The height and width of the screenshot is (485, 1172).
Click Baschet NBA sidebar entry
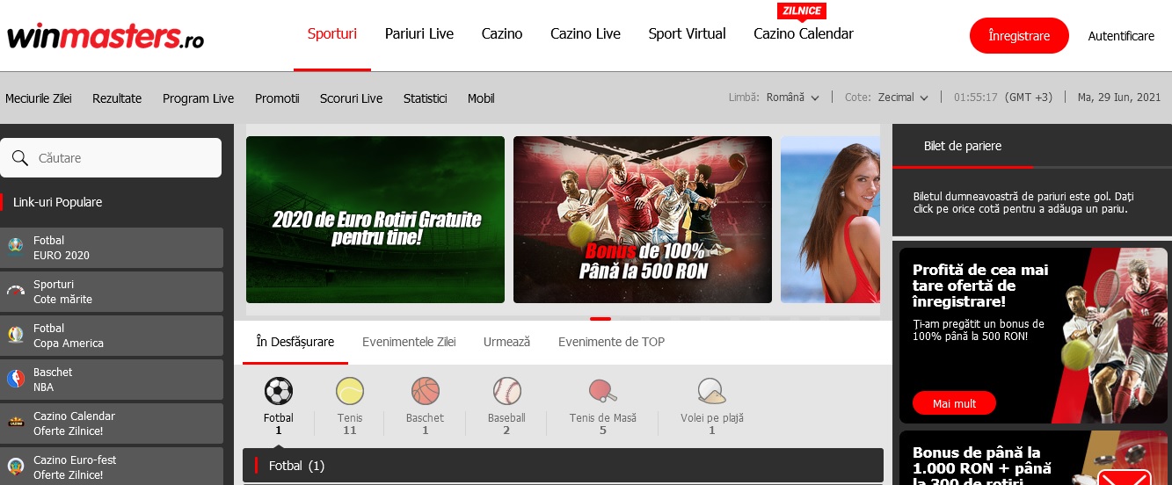pos(112,380)
